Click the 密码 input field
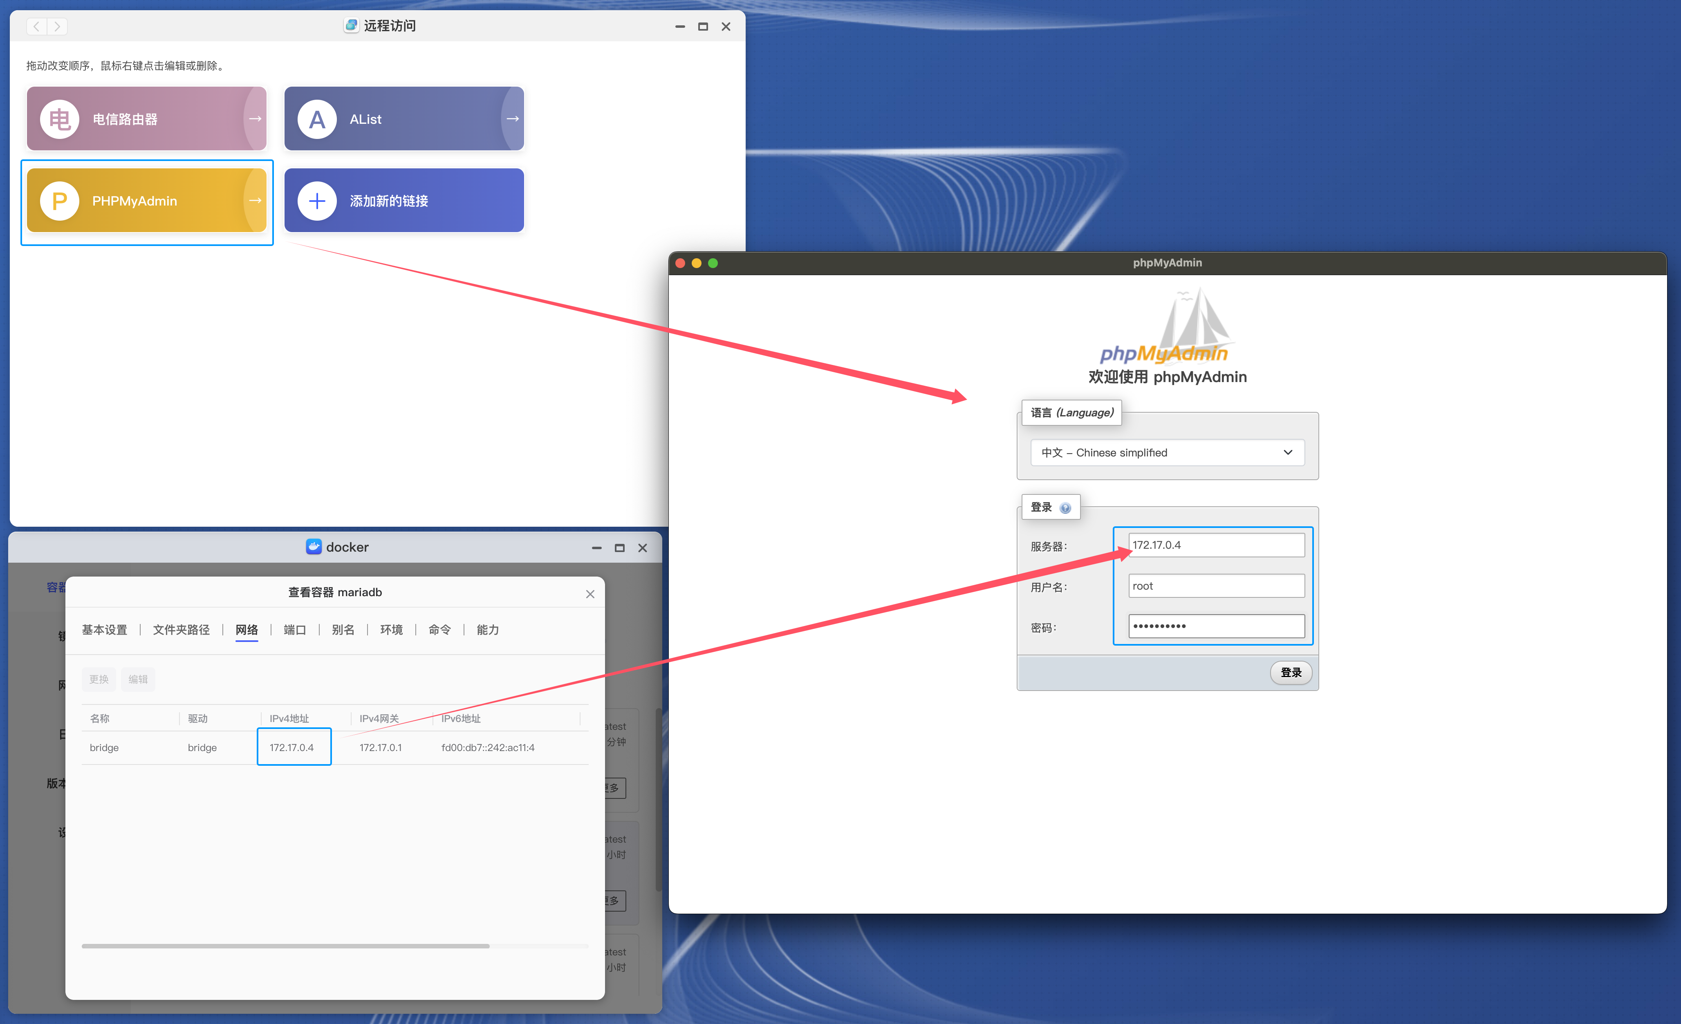Viewport: 1681px width, 1024px height. click(1217, 626)
